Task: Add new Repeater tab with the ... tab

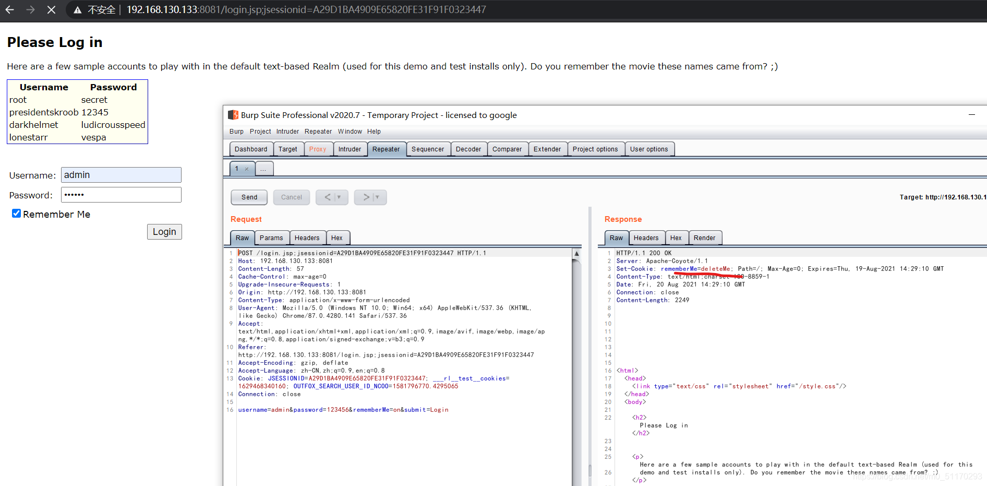Action: coord(264,169)
